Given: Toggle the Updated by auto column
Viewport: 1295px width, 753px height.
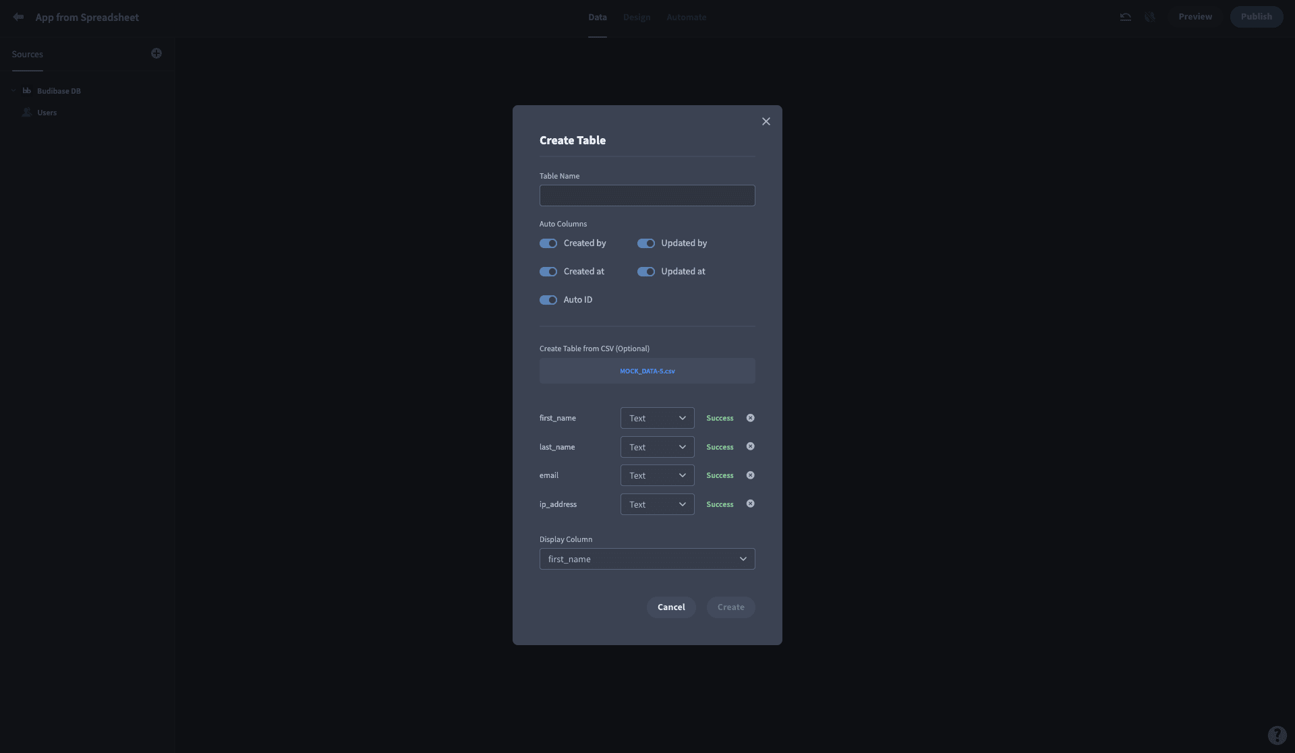Looking at the screenshot, I should pos(646,243).
